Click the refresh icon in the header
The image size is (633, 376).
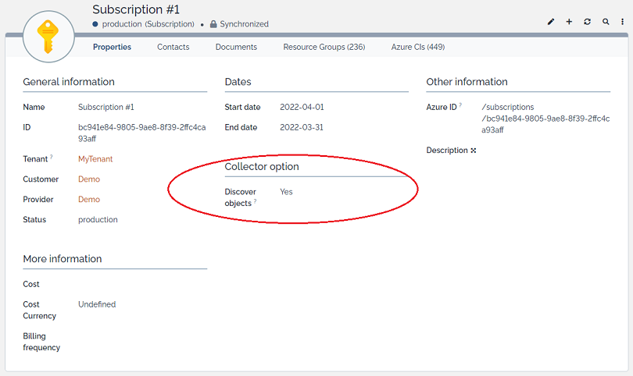point(588,22)
